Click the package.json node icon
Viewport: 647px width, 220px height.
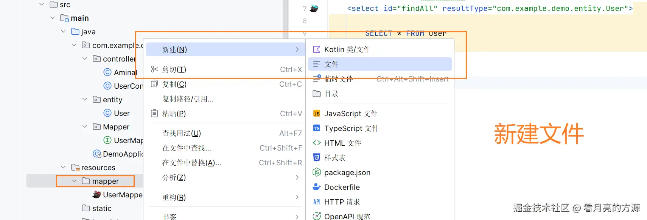click(317, 172)
